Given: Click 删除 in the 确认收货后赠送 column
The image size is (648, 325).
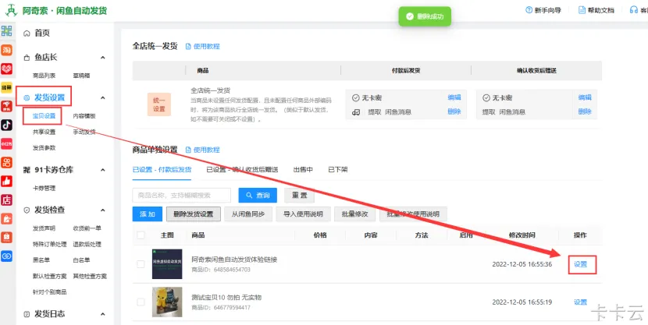Looking at the screenshot, I should 585,111.
